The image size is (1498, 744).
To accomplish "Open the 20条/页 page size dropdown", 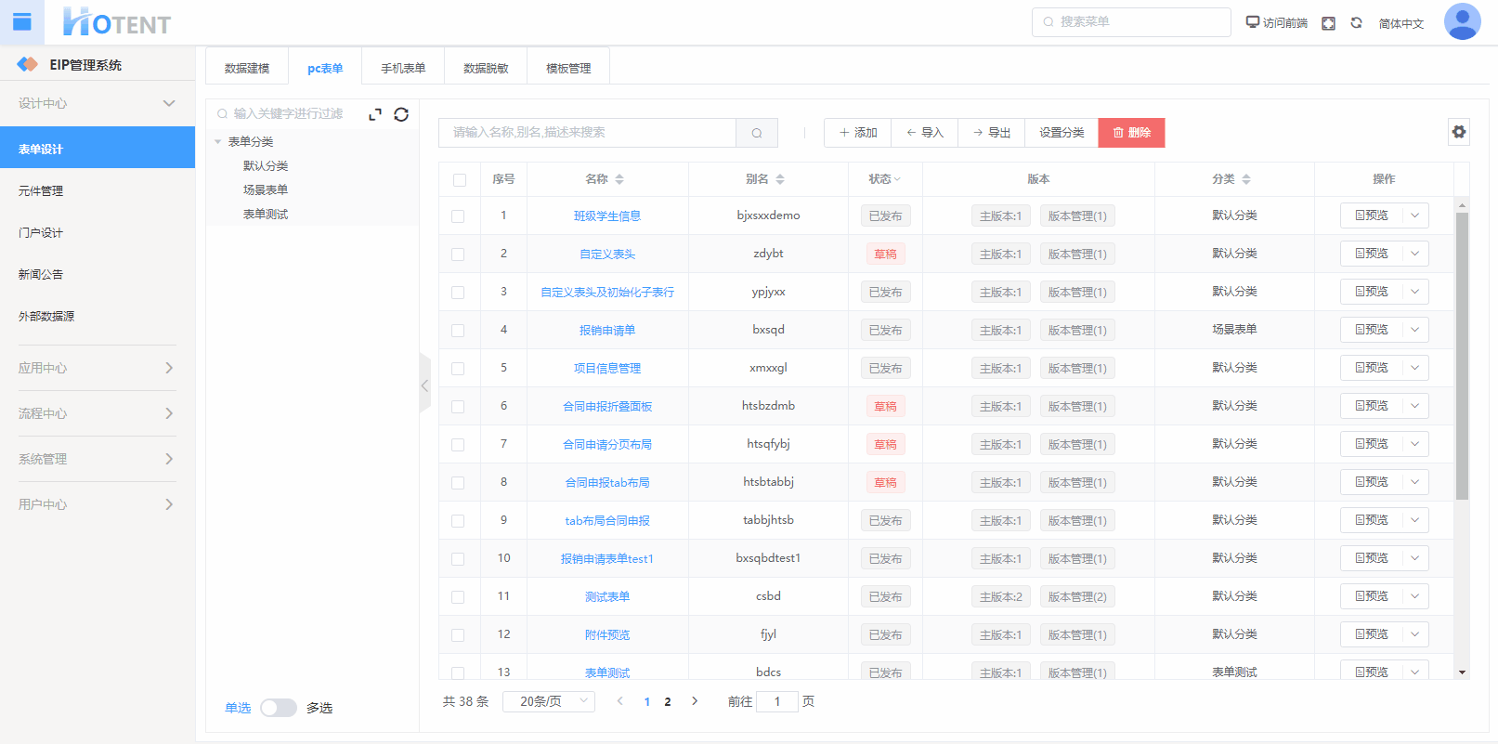I will 549,701.
